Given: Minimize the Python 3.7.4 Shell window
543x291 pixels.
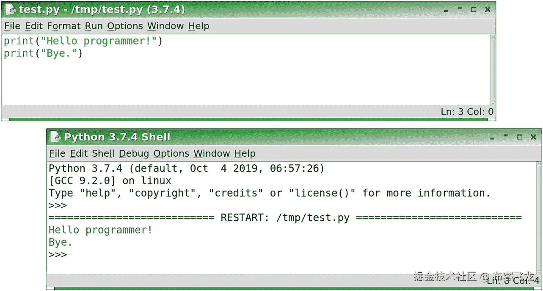Looking at the screenshot, I should tap(506, 136).
